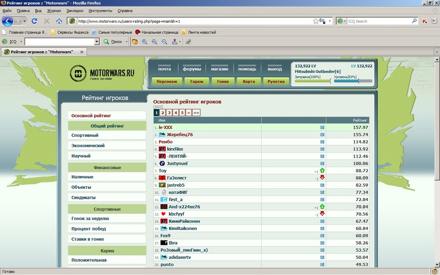Screen dimensions: 440x275
Task: Click inside the browser URL address bar
Action: click(x=189, y=21)
